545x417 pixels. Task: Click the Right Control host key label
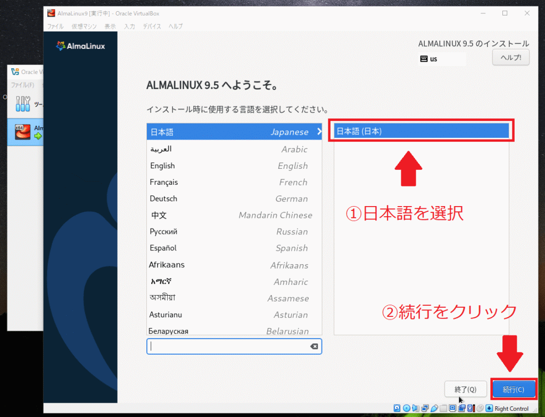[x=511, y=408]
